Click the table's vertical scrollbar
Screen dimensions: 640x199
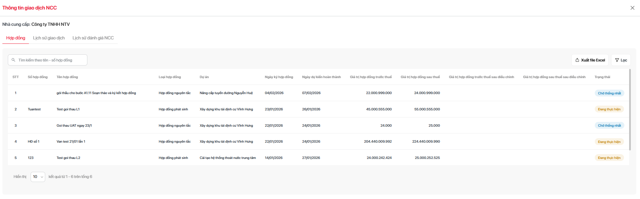point(630,109)
